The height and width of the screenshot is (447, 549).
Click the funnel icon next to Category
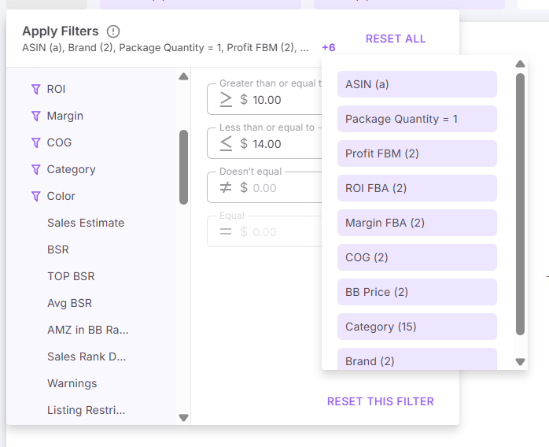point(35,169)
